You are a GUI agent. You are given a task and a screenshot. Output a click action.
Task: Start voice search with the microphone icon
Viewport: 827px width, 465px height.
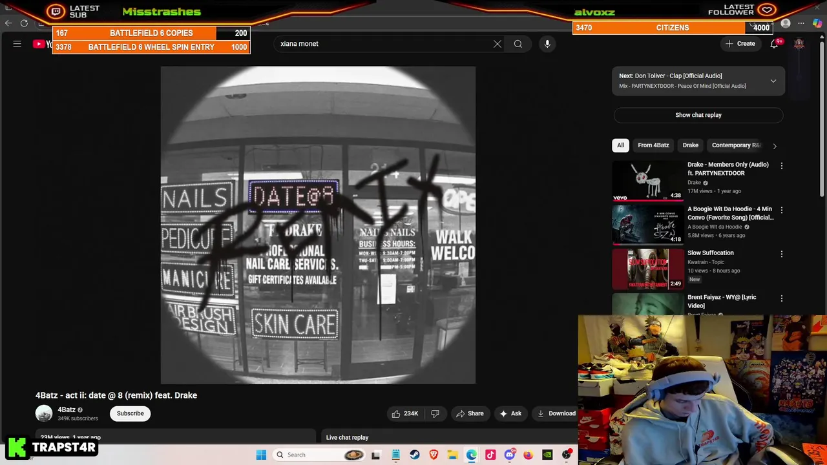(547, 44)
